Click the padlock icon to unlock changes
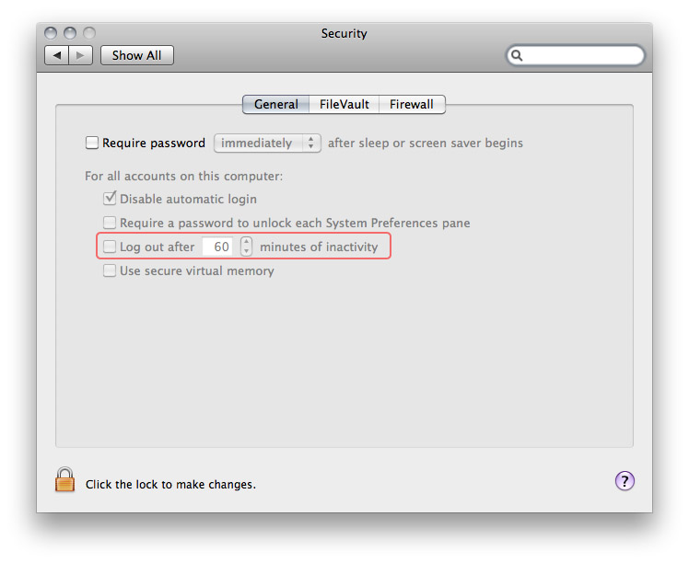The height and width of the screenshot is (563, 689). point(65,479)
